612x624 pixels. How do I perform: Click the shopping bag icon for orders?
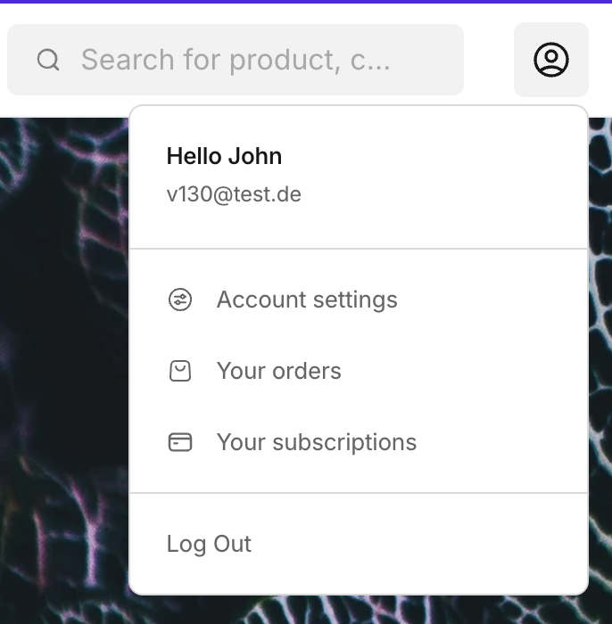180,371
